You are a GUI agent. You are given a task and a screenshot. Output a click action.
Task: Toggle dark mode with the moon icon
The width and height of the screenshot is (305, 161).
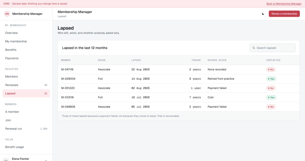(x=263, y=14)
